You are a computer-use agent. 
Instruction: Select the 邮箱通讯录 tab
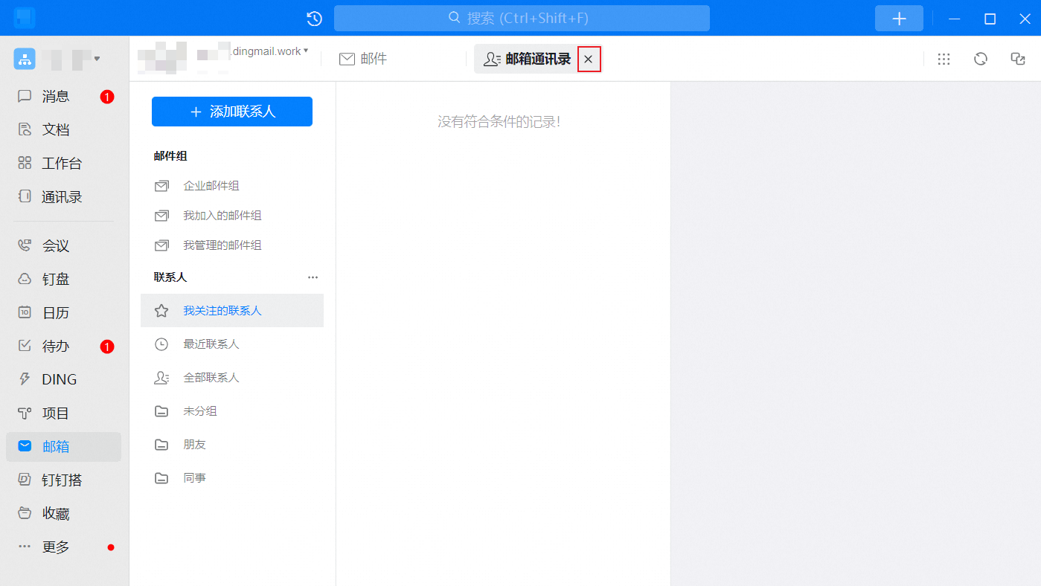pyautogui.click(x=527, y=59)
